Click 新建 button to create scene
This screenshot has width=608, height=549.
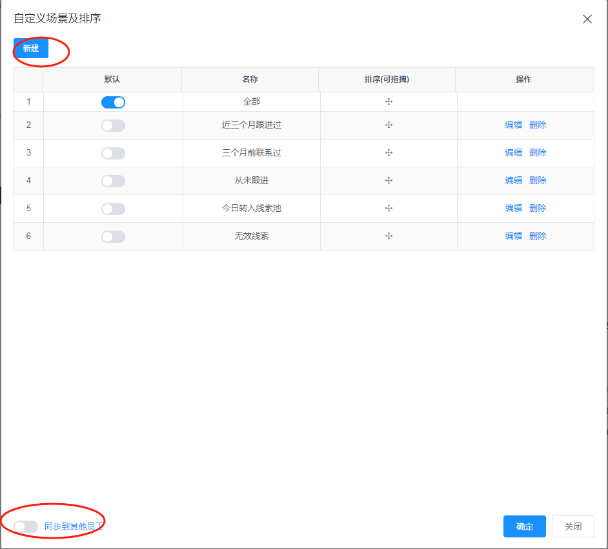[31, 48]
